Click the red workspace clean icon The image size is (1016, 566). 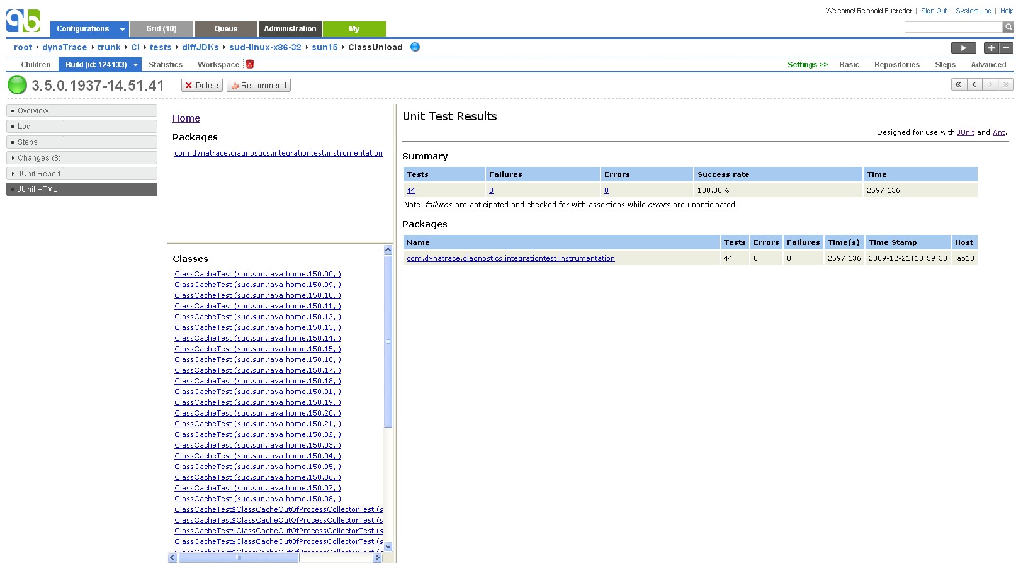point(250,64)
